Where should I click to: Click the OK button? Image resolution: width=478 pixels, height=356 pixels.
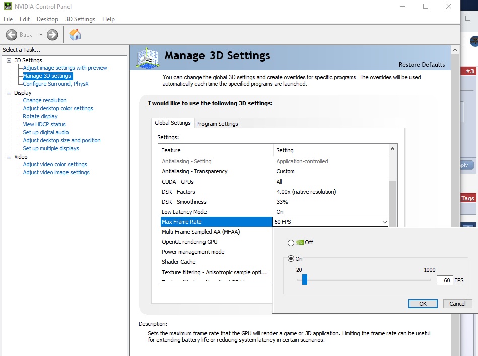point(423,304)
